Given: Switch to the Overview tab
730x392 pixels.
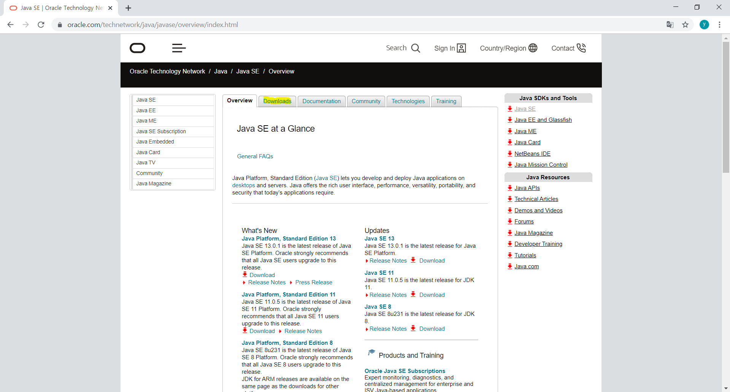Looking at the screenshot, I should pyautogui.click(x=240, y=101).
